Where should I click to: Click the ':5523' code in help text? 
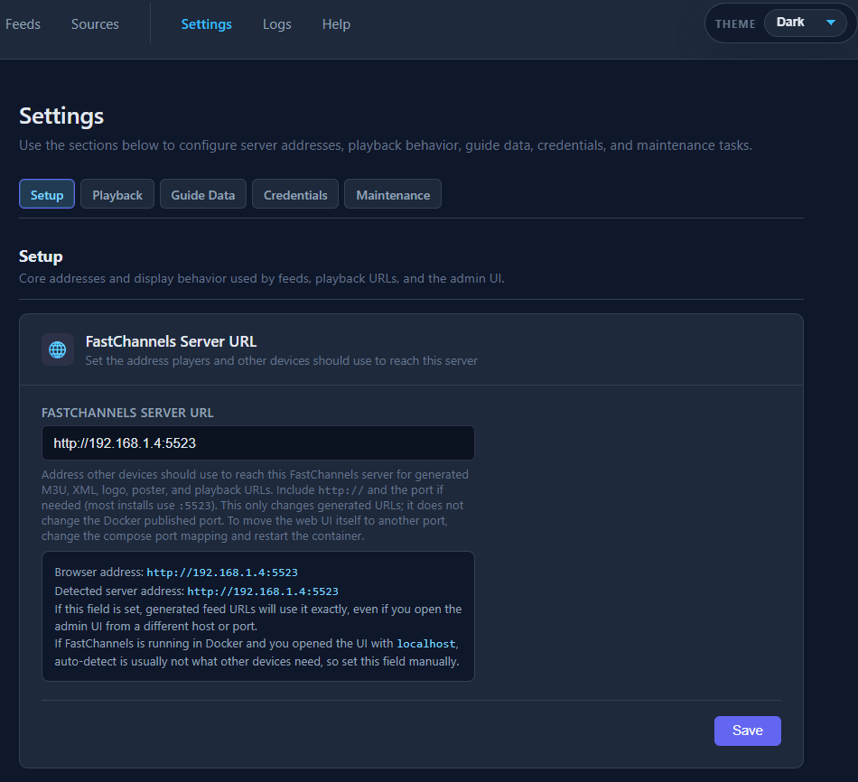coord(195,507)
